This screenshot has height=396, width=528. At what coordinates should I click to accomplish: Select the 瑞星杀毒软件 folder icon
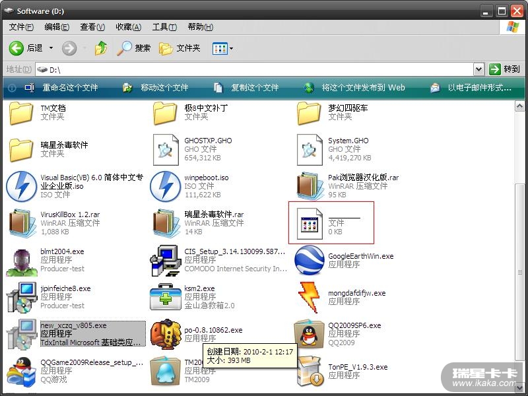pos(21,150)
